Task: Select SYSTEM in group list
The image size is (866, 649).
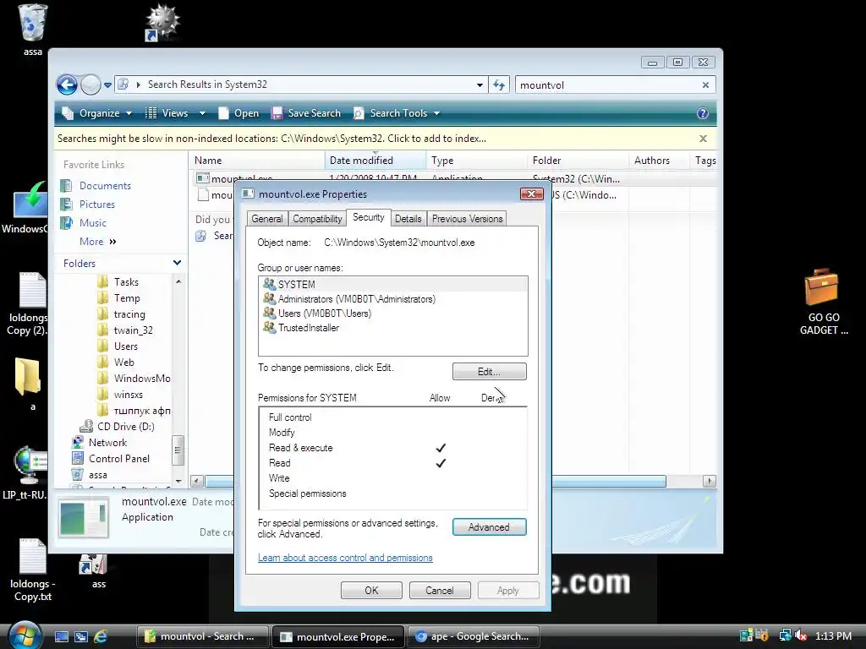Action: point(392,284)
